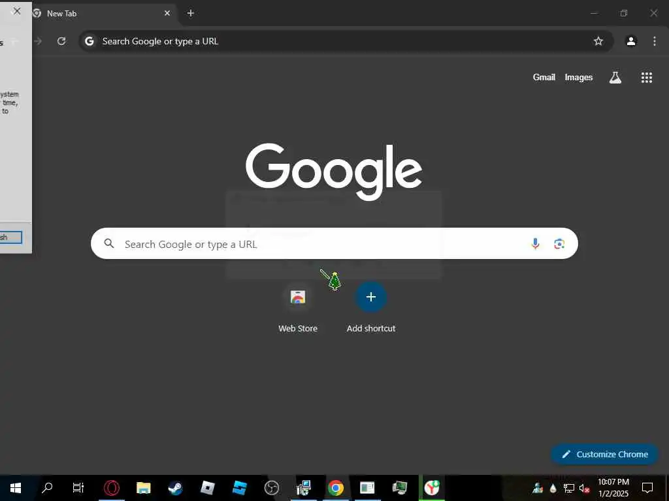Open the Google apps grid
Image resolution: width=669 pixels, height=501 pixels.
[646, 77]
